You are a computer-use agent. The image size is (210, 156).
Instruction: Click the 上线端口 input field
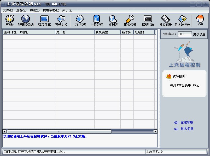point(184,34)
